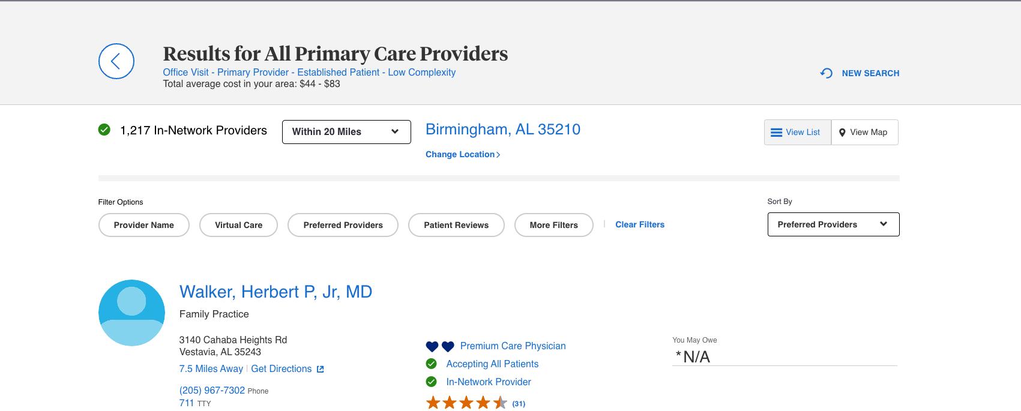This screenshot has height=411, width=1021.
Task: Switch to View List
Action: click(x=797, y=132)
